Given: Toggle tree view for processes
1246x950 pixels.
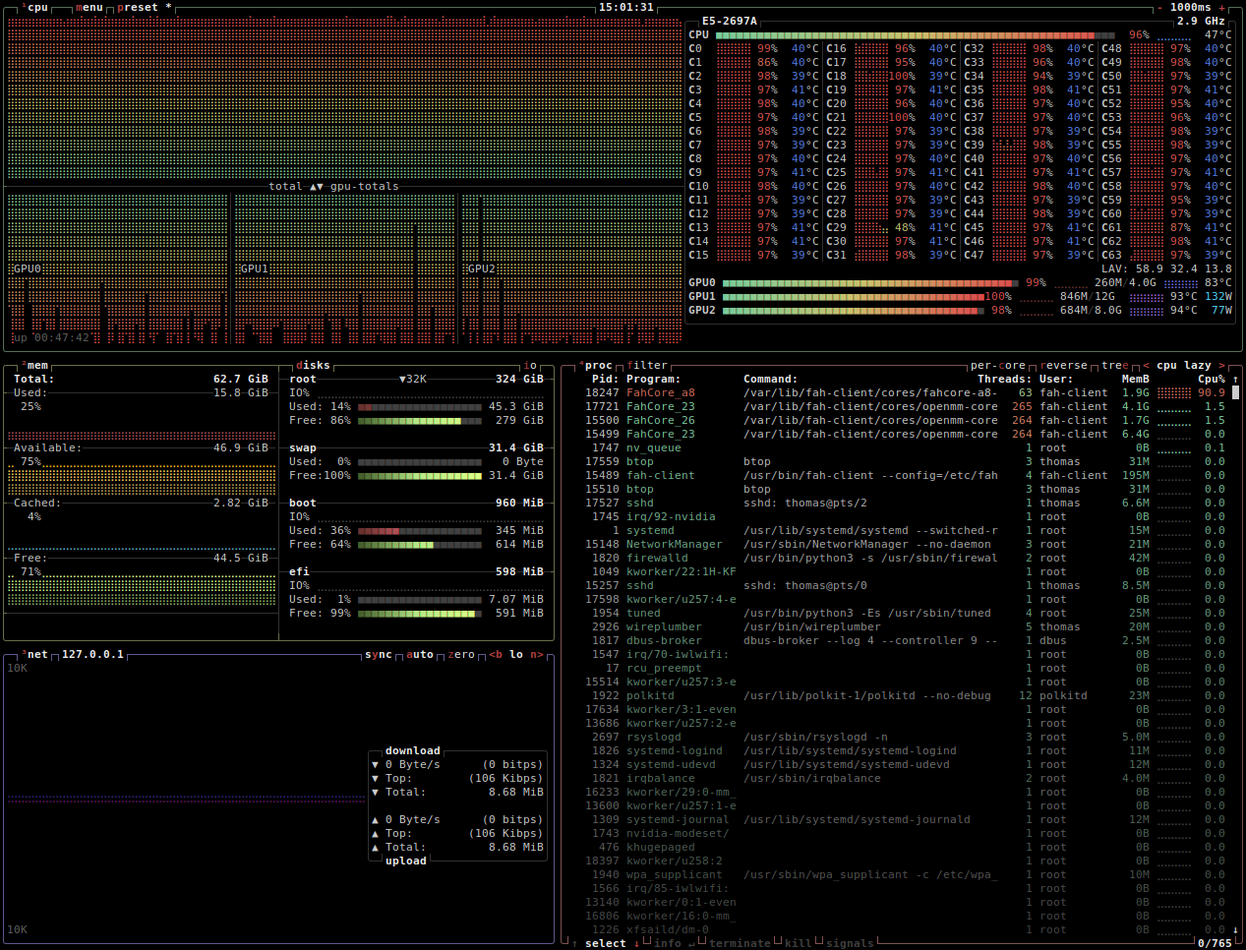Looking at the screenshot, I should tap(1115, 366).
